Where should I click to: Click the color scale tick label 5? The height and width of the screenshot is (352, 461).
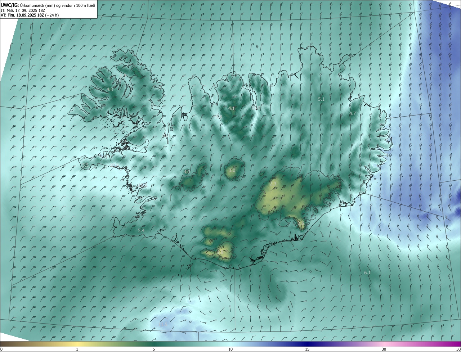coord(154,349)
